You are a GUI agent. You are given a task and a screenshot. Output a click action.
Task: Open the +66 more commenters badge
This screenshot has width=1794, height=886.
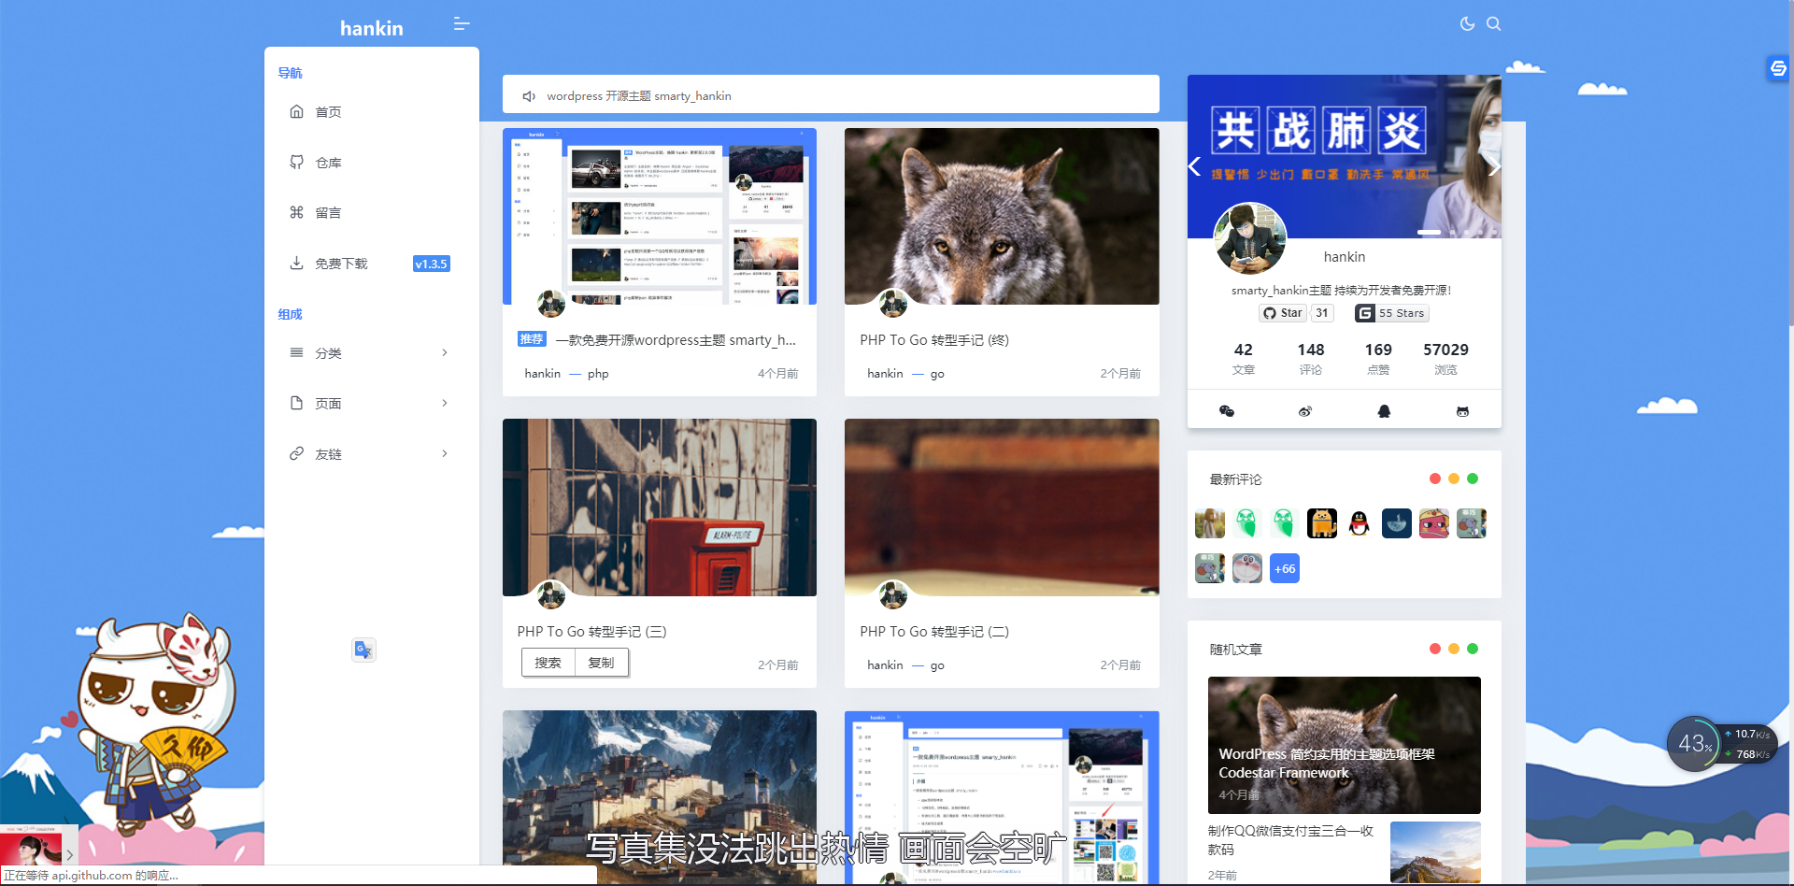coord(1284,568)
